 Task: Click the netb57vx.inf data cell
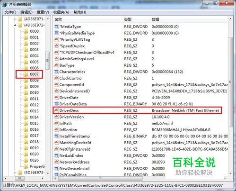click(x=162, y=123)
